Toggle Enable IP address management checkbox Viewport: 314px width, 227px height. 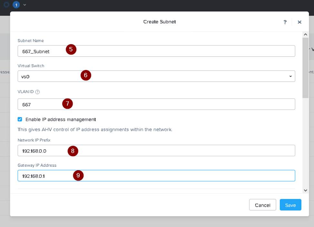tap(20, 119)
